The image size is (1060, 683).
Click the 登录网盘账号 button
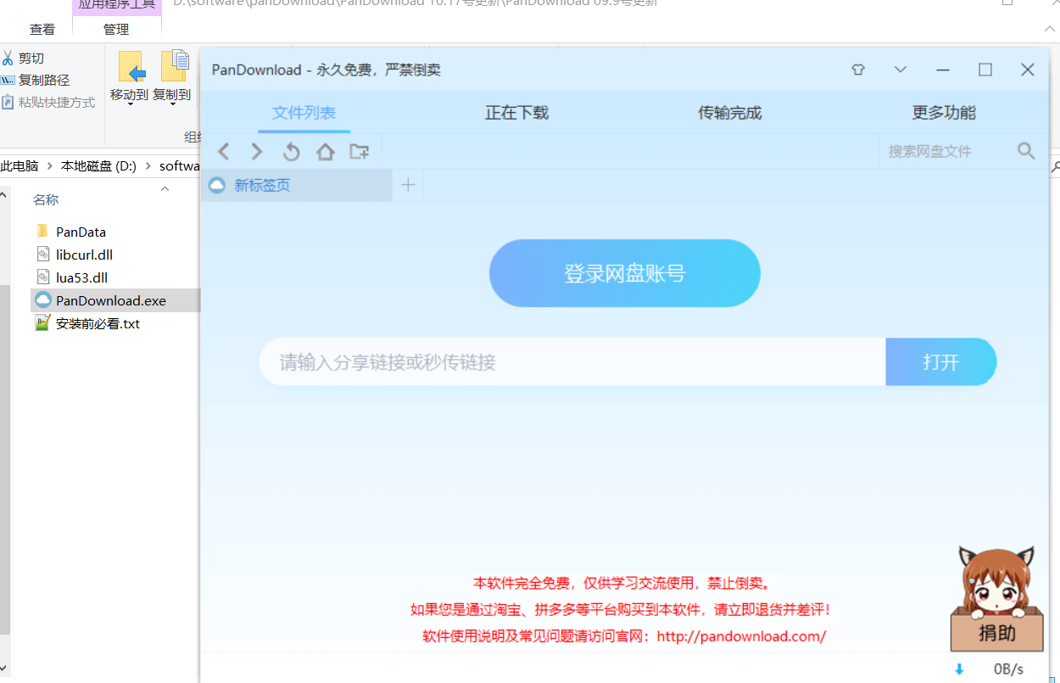click(625, 273)
